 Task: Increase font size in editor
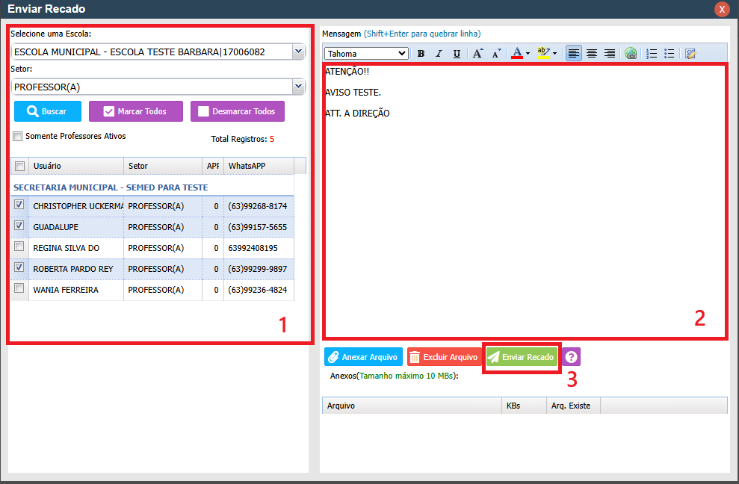pos(477,53)
